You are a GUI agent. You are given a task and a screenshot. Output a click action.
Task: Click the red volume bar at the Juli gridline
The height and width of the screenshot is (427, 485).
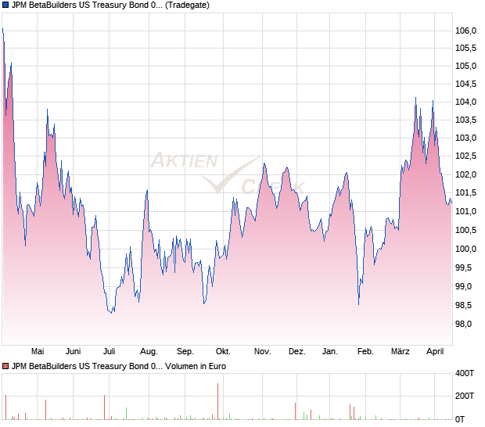pos(105,407)
